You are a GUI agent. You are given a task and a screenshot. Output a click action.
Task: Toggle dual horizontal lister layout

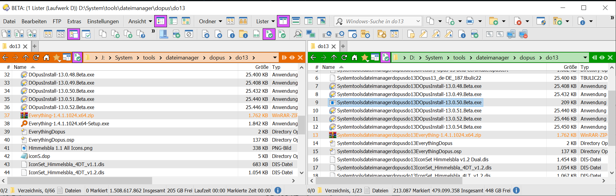click(296, 21)
